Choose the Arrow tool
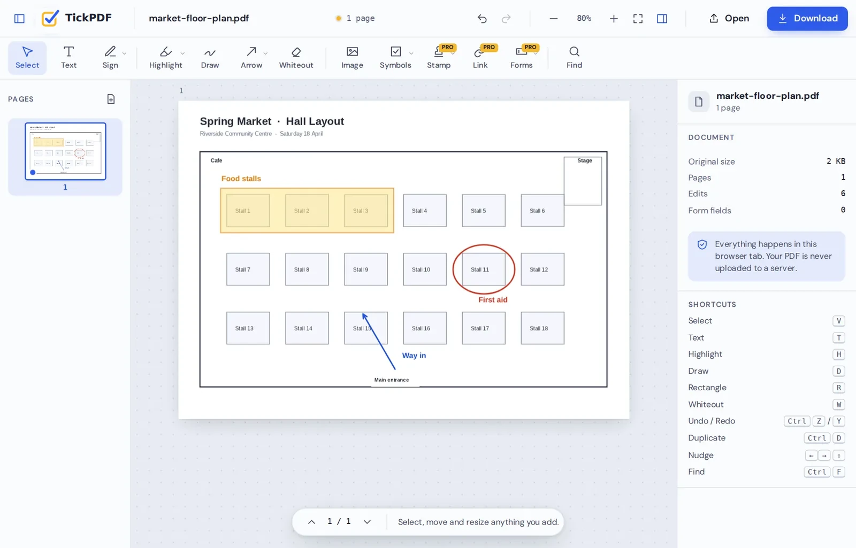Screen dimensions: 856x548 pyautogui.click(x=251, y=58)
